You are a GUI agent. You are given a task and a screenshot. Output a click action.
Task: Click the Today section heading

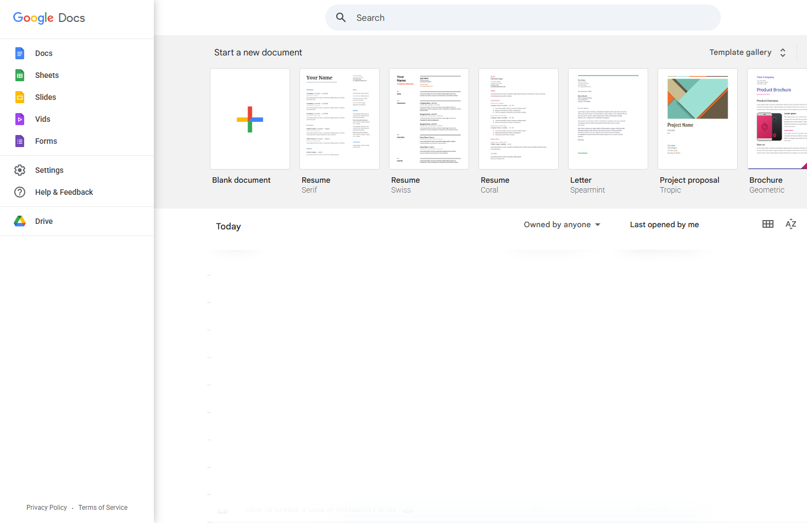229,227
